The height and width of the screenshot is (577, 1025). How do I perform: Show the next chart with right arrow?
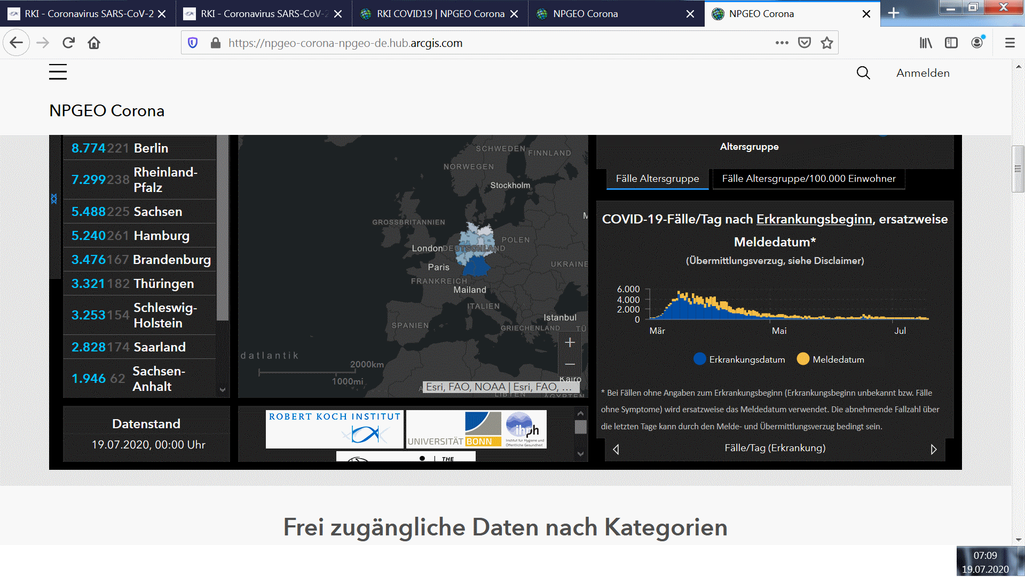[933, 450]
